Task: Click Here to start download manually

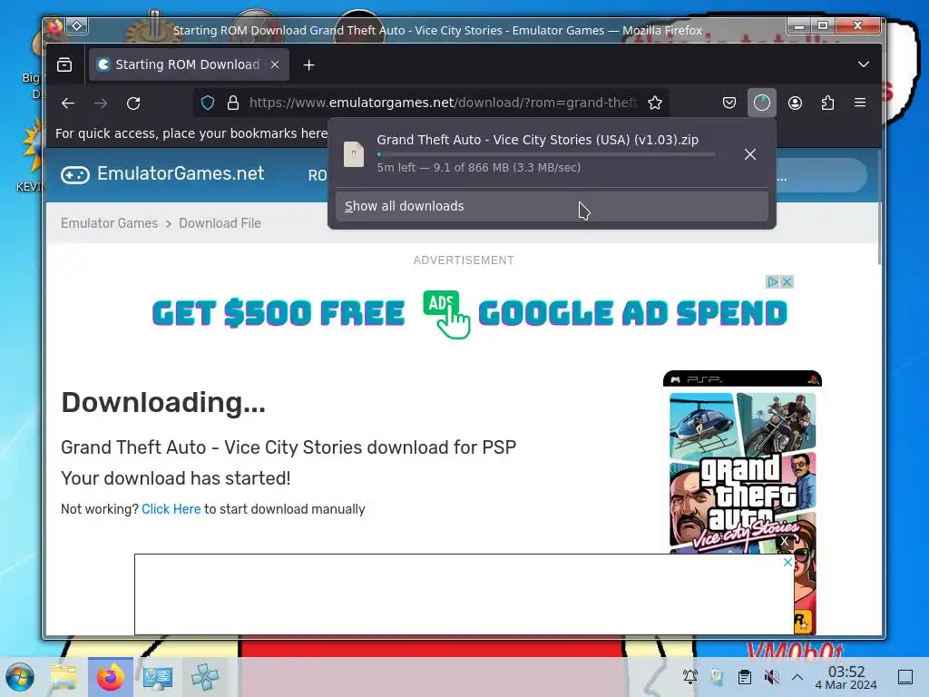Action: click(x=171, y=509)
